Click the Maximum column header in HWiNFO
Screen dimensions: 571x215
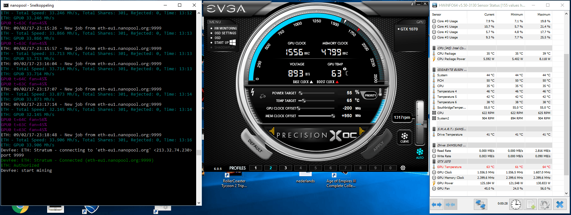pos(538,15)
